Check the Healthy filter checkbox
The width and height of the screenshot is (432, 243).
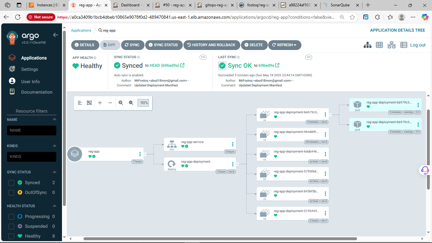11,236
